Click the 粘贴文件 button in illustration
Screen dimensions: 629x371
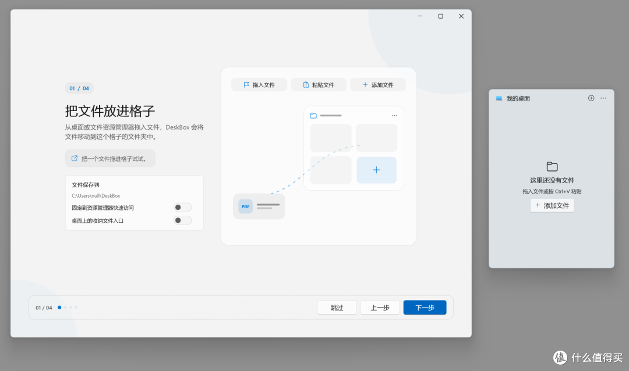[x=318, y=84]
